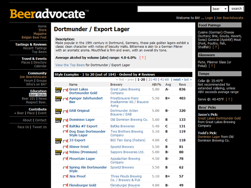Screen dimensions: 251x188
Task: Click the review icon beside DAB Original
Action: 66,112
